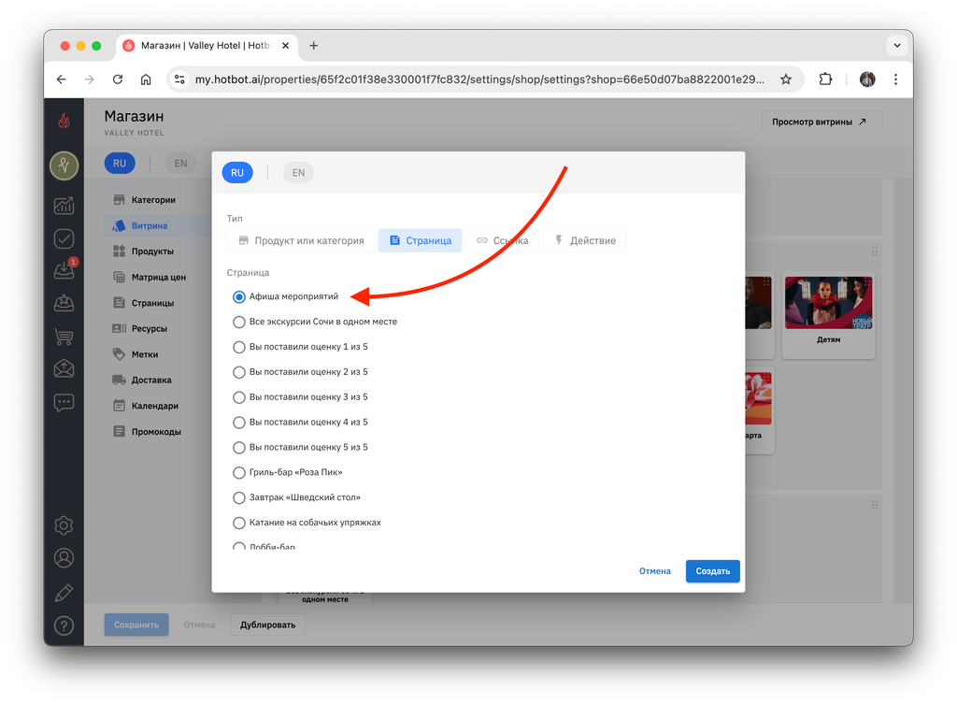Go to the browser home page icon
The height and width of the screenshot is (704, 957).
[146, 79]
